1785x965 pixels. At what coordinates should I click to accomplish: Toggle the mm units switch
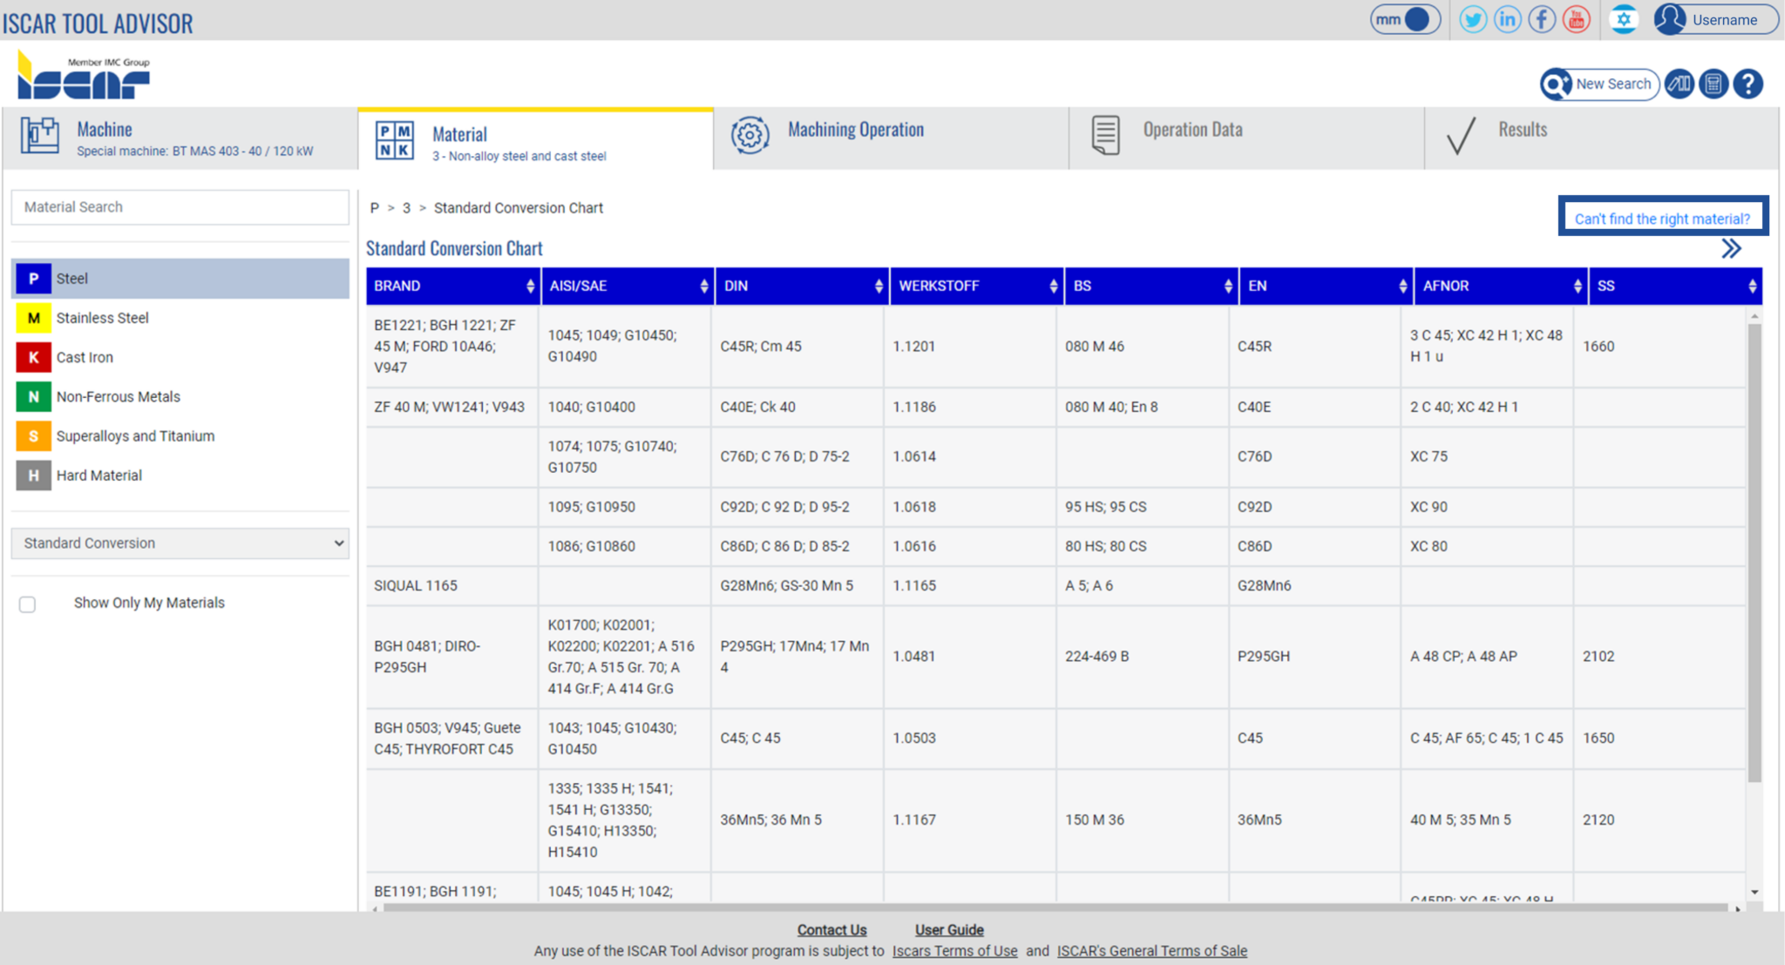pyautogui.click(x=1405, y=19)
